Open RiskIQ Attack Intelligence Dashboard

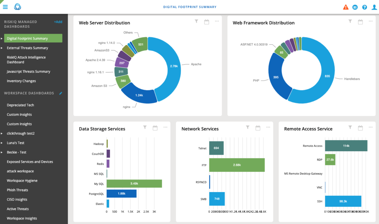coord(26,60)
